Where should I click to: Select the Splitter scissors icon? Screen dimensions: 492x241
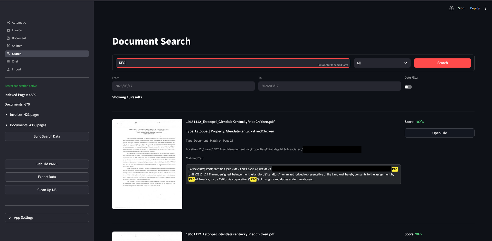pyautogui.click(x=8, y=46)
